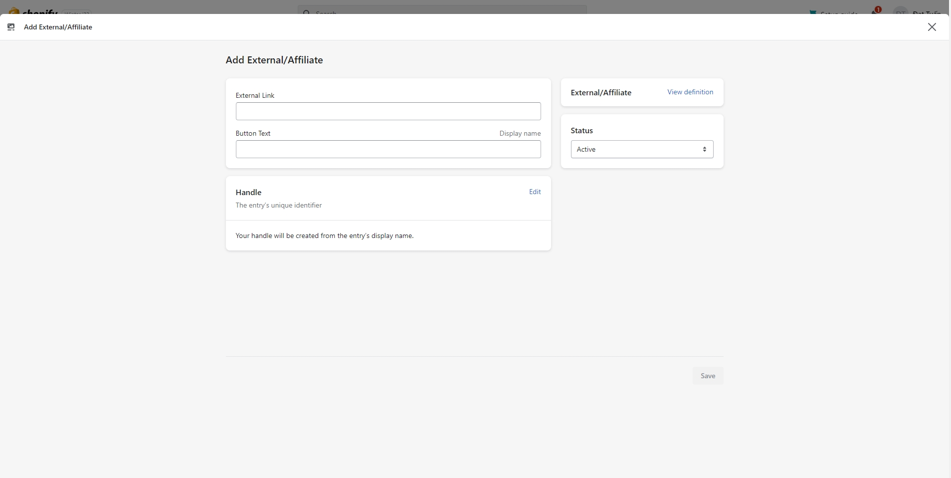Image resolution: width=951 pixels, height=478 pixels.
Task: Expand the Status dropdown showing Active
Action: click(x=642, y=149)
